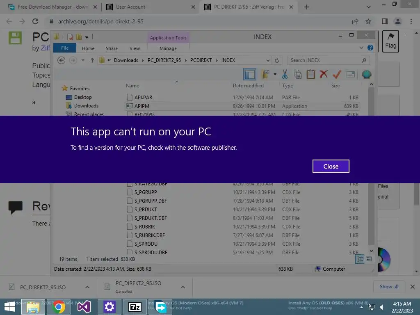The image size is (420, 315).
Task: Open the Manage ribbon tab
Action: click(x=168, y=48)
